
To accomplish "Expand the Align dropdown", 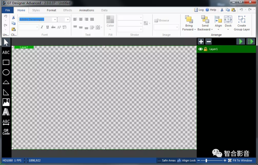I will (218, 30).
